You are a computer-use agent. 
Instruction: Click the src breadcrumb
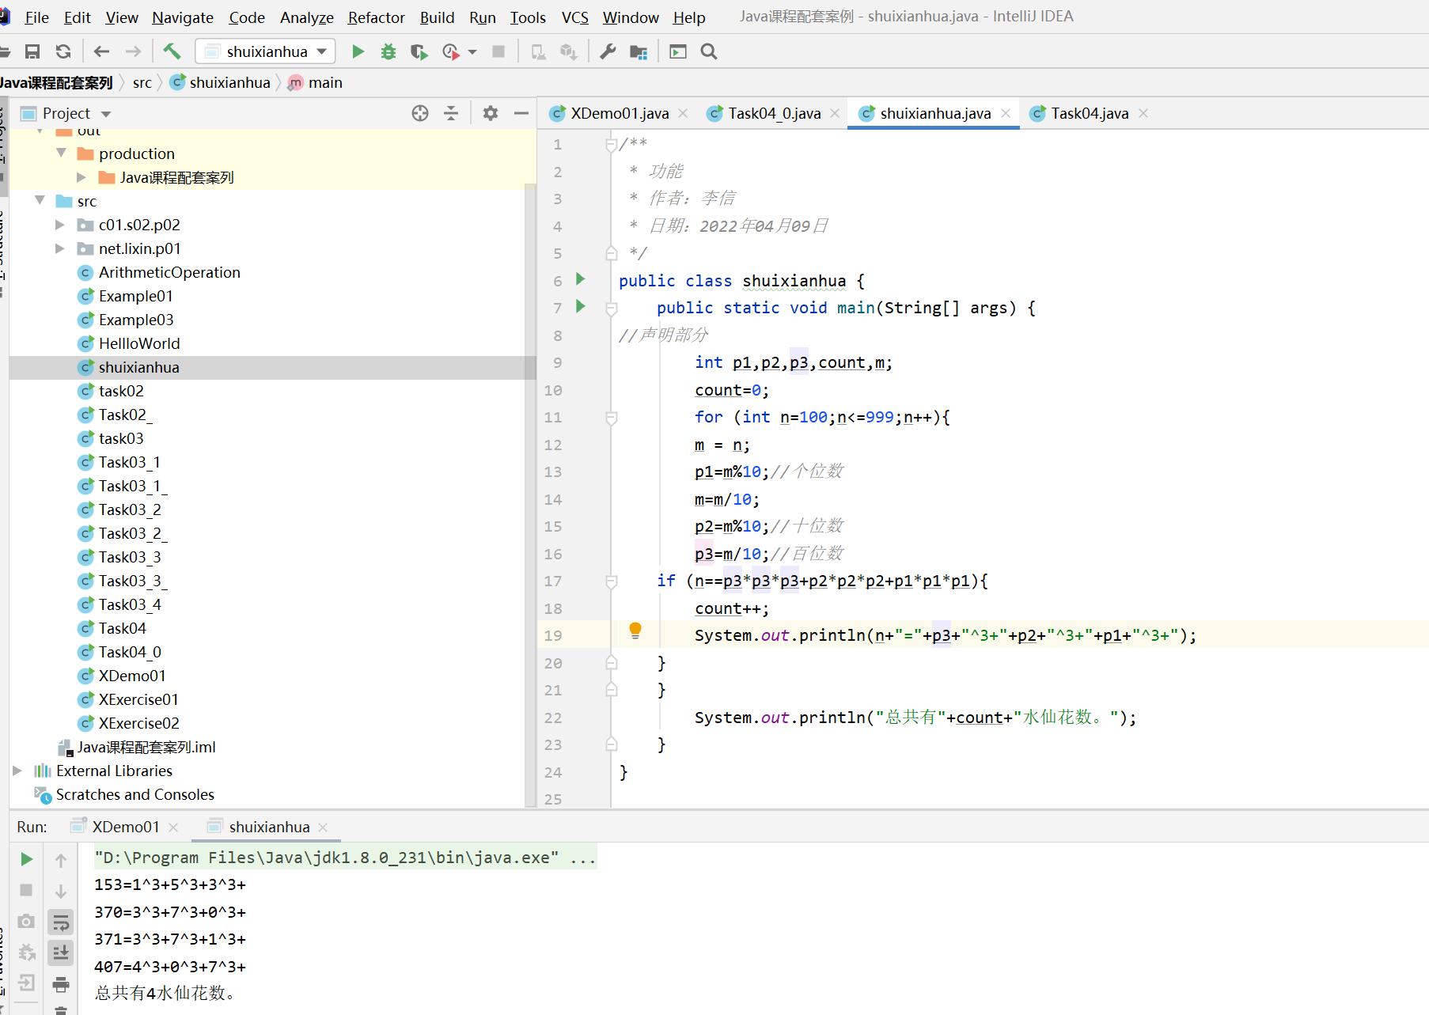click(x=142, y=82)
